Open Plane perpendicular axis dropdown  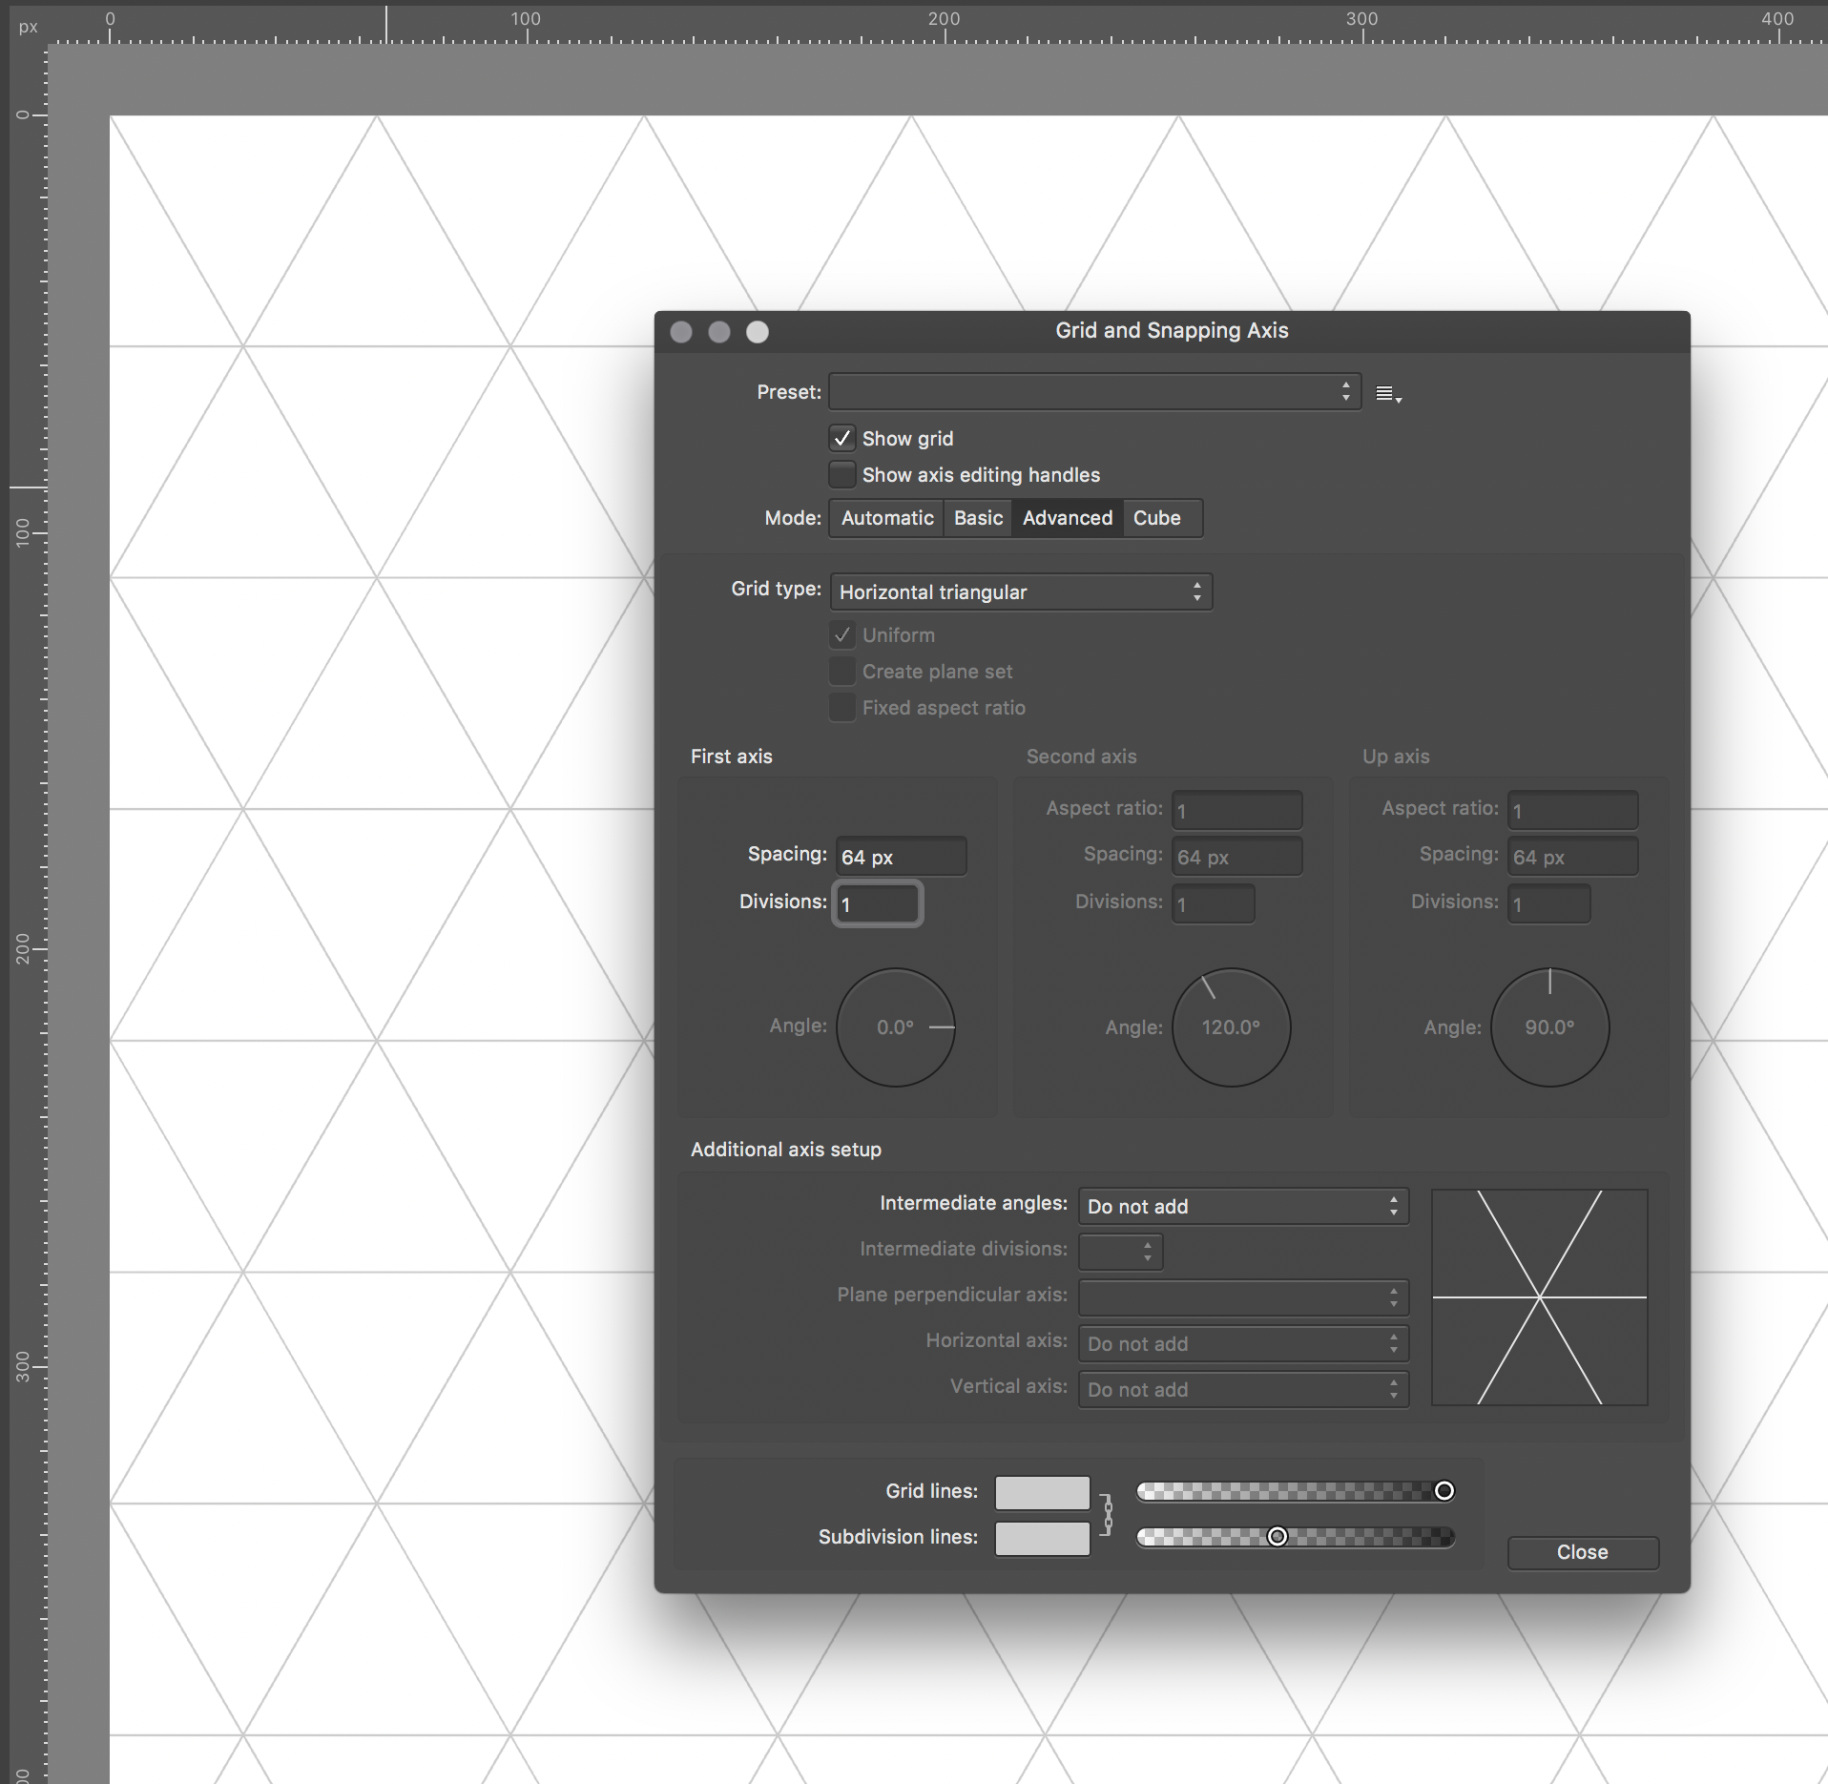click(1243, 1297)
